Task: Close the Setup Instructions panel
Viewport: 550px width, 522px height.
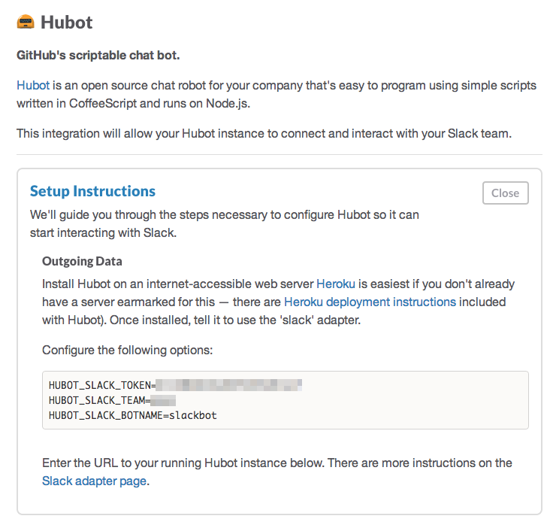Action: coord(505,193)
